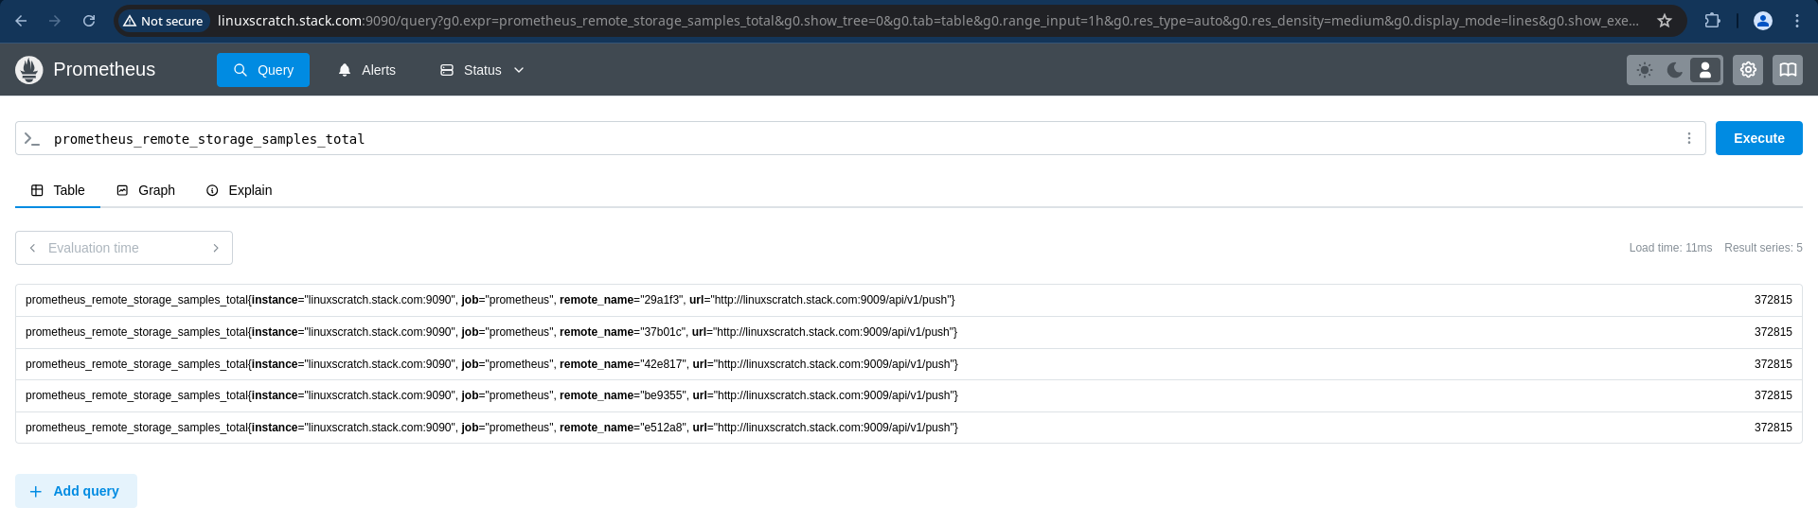The image size is (1818, 525).
Task: Open the browser three-dot menu
Action: (1797, 21)
